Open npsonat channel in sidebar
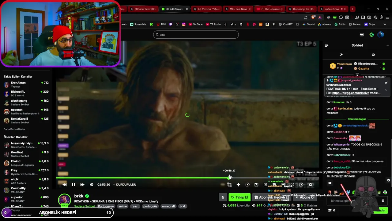Image resolution: width=392 pixels, height=221 pixels. pos(26,111)
